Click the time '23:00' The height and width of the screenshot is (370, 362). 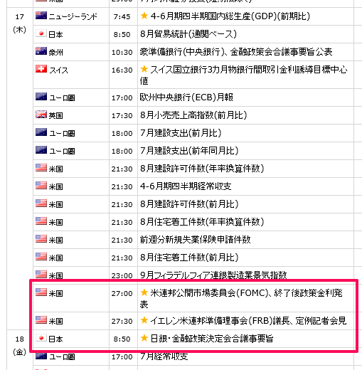pyautogui.click(x=122, y=275)
